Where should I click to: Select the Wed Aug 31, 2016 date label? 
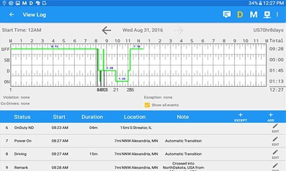[143, 30]
